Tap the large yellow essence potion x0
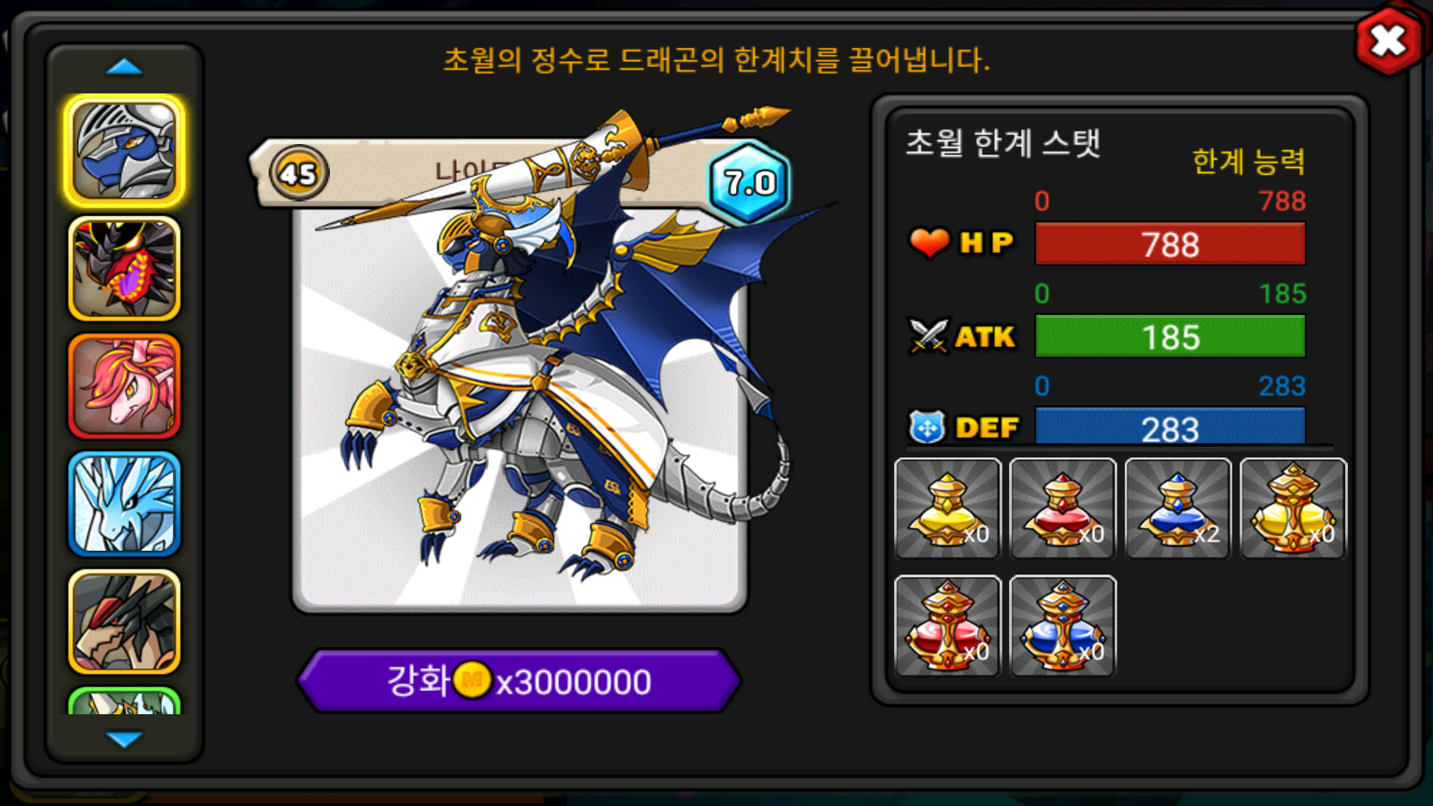The image size is (1433, 806). 1293,508
